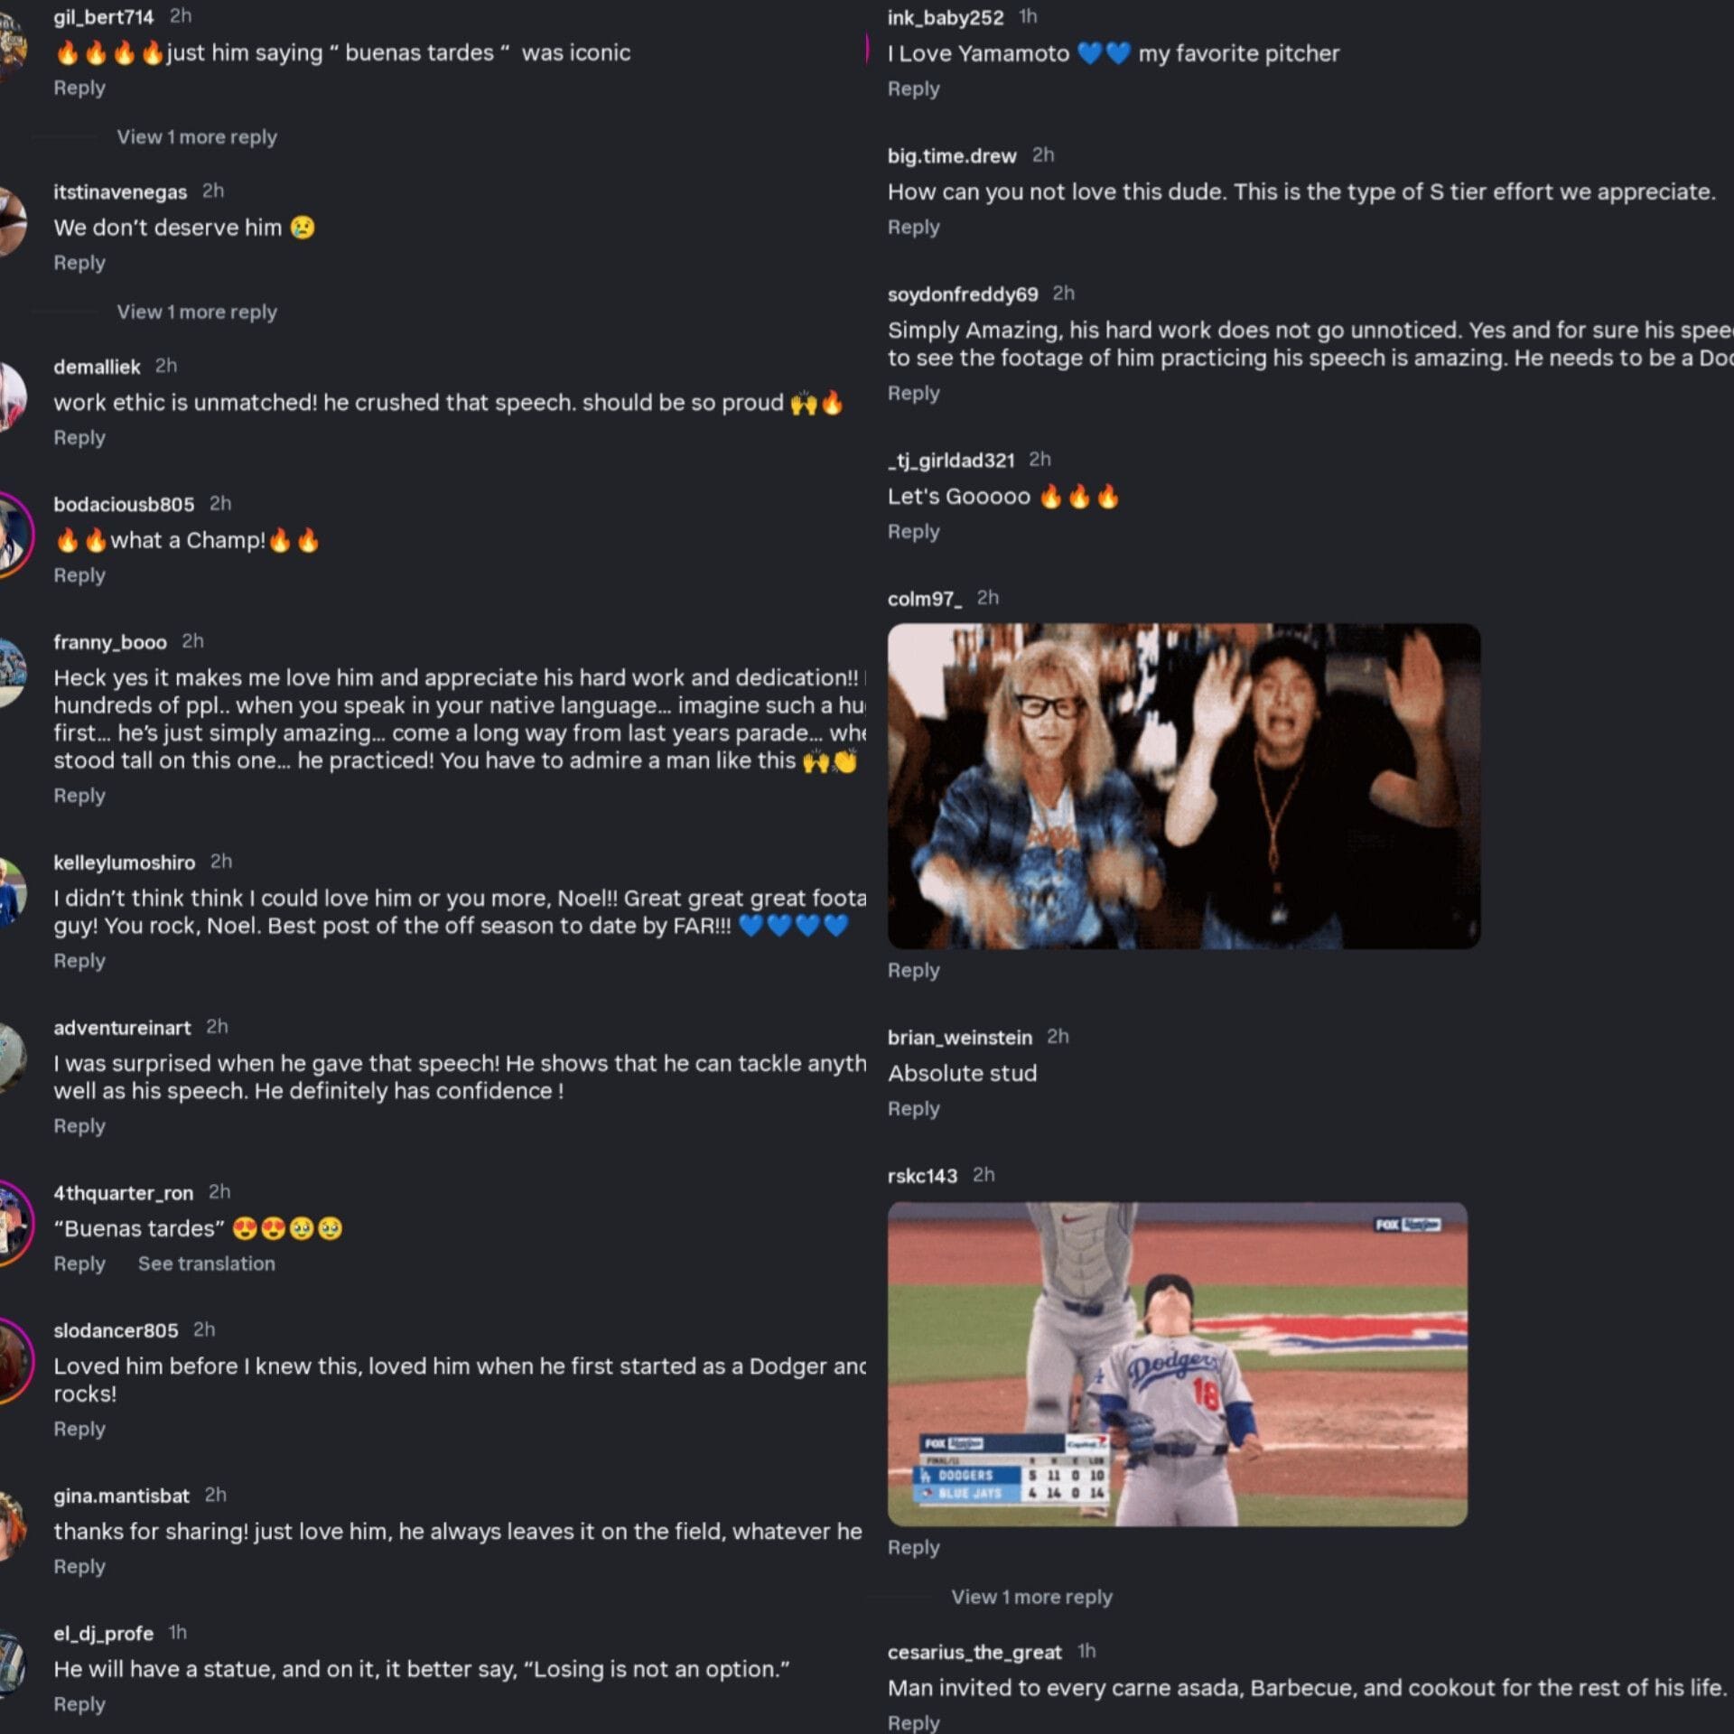Screen dimensions: 1734x1734
Task: Open slodancer805's profile avatar
Action: coord(13,1361)
